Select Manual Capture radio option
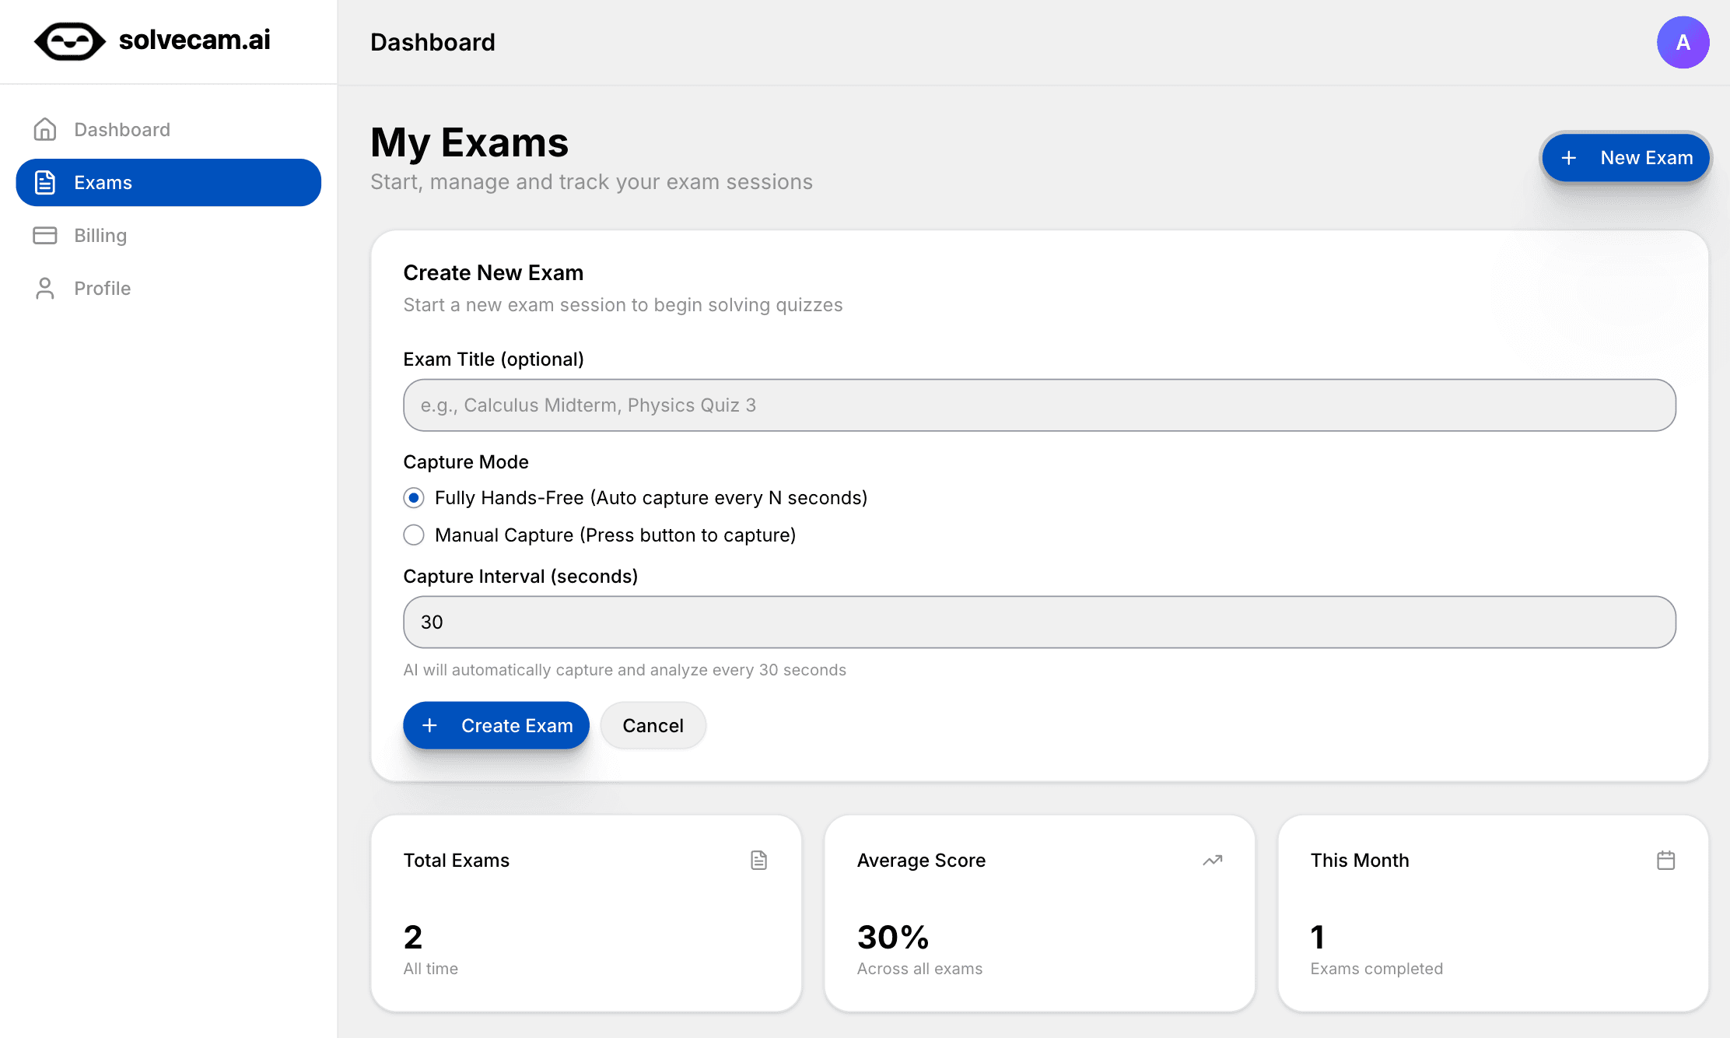The width and height of the screenshot is (1730, 1038). click(414, 535)
